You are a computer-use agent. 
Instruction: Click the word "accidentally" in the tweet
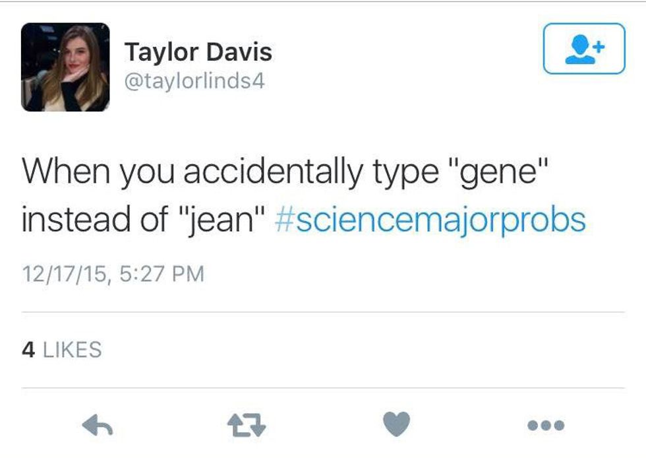click(272, 173)
